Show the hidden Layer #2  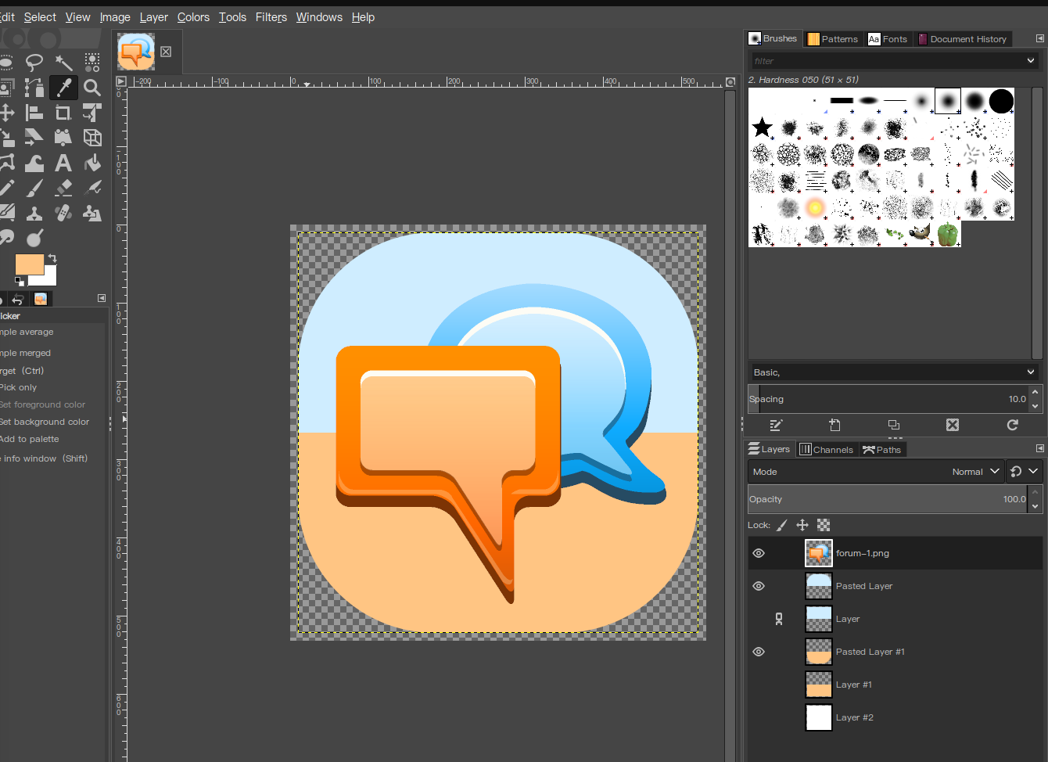pyautogui.click(x=758, y=717)
